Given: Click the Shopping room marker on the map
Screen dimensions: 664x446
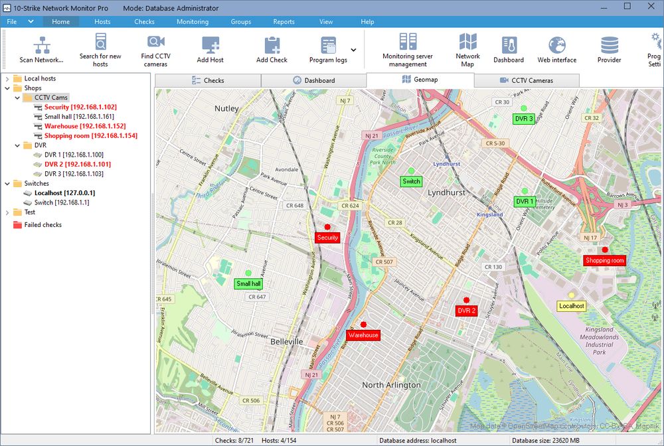Looking at the screenshot, I should 604,260.
